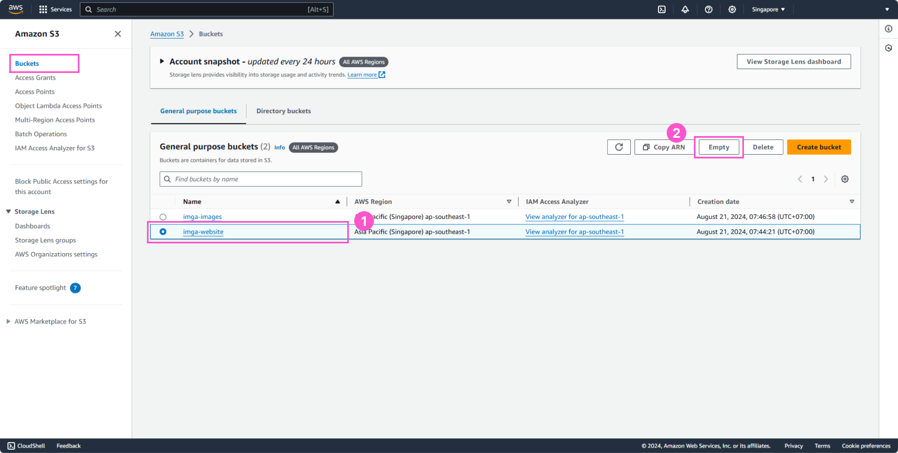Open the notifications bell
This screenshot has height=453, width=898.
pos(685,9)
